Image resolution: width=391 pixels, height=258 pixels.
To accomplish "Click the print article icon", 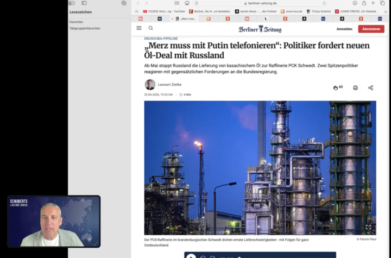I will [x=355, y=87].
